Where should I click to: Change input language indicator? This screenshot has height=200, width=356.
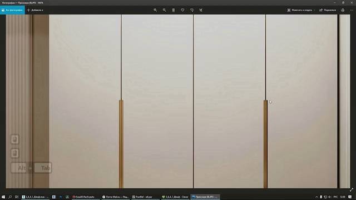pyautogui.click(x=335, y=197)
